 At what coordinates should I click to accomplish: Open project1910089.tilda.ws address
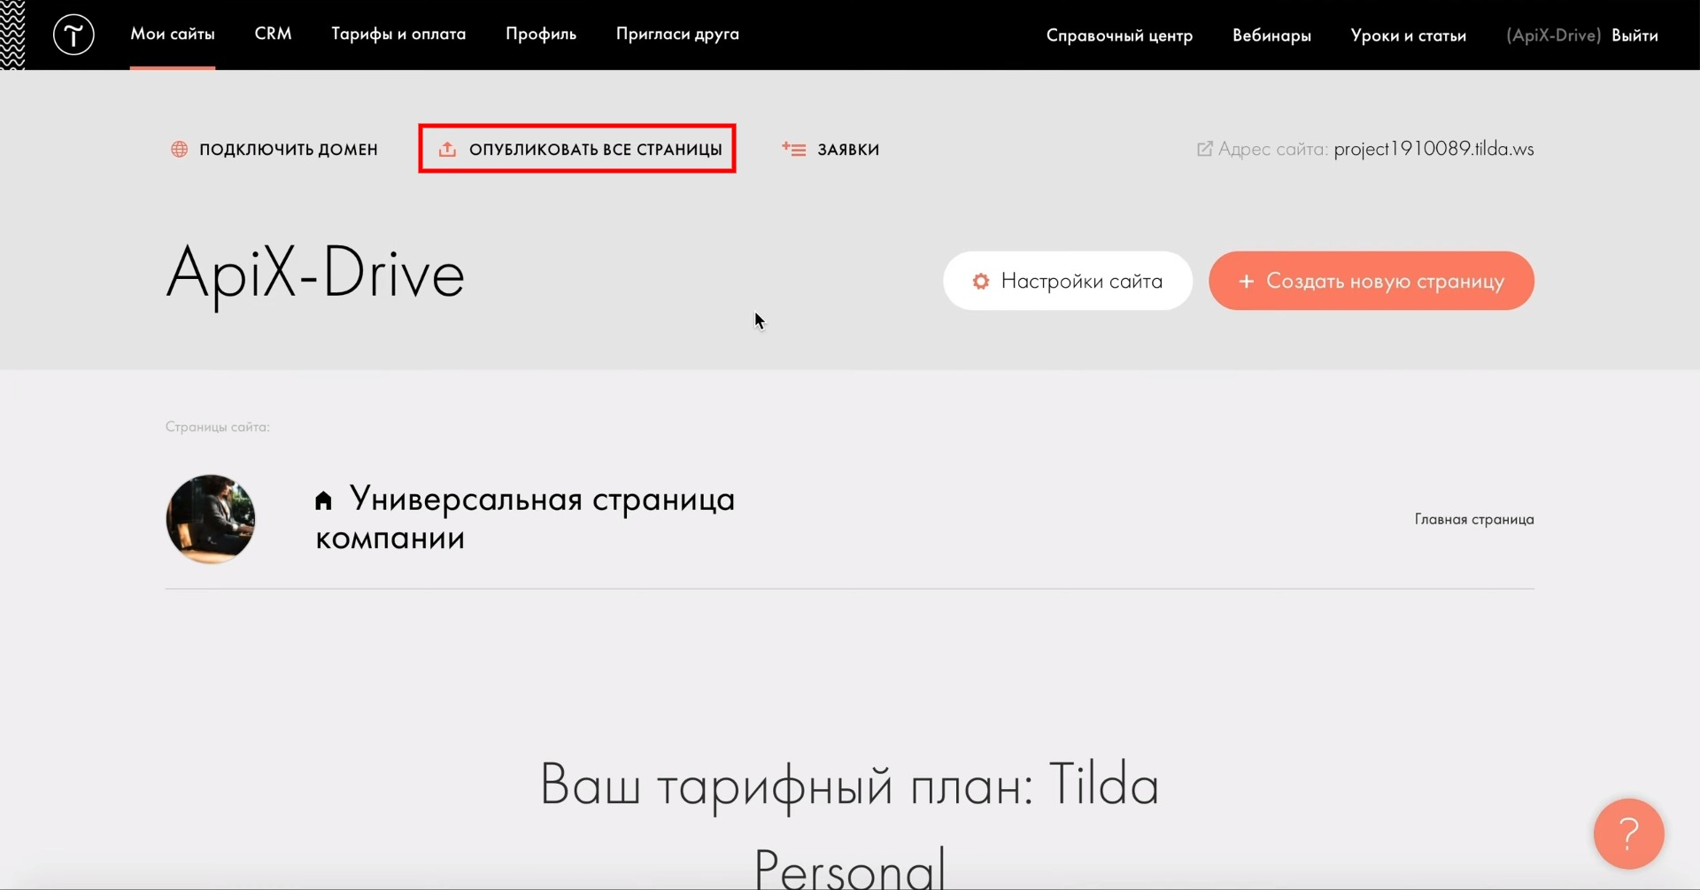(x=1433, y=149)
